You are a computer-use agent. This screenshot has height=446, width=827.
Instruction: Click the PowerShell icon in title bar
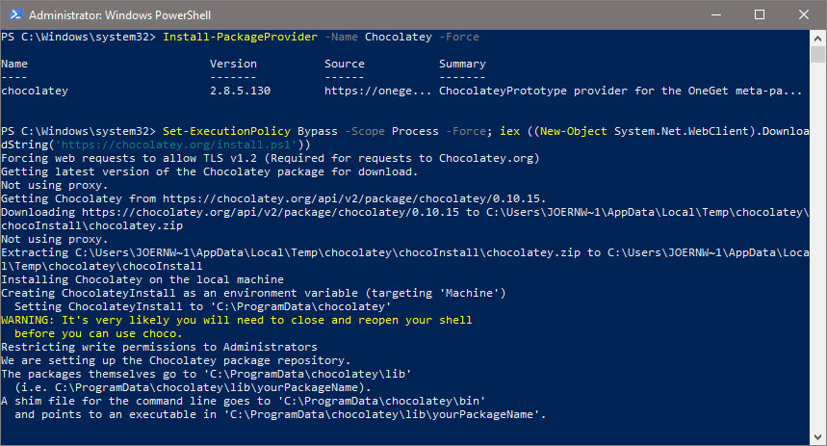click(13, 14)
